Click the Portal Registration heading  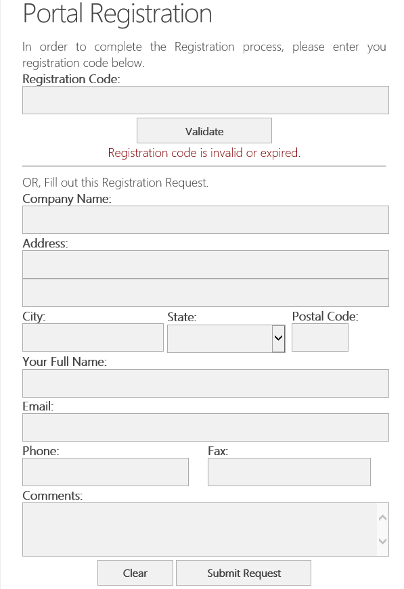(x=117, y=14)
